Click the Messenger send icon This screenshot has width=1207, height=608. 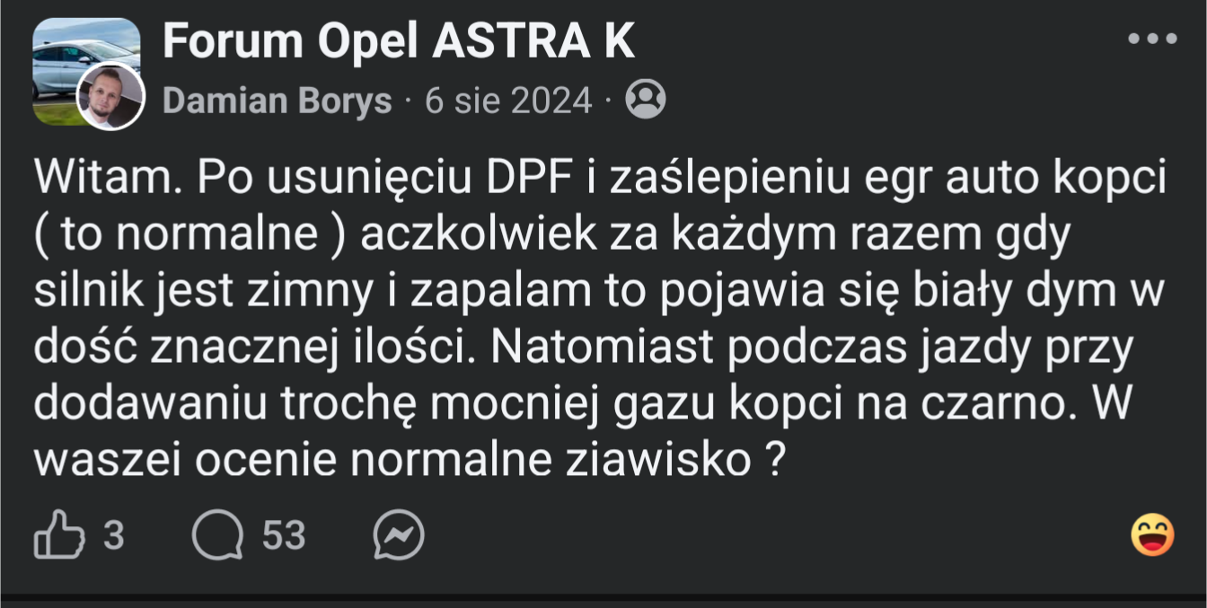(398, 536)
